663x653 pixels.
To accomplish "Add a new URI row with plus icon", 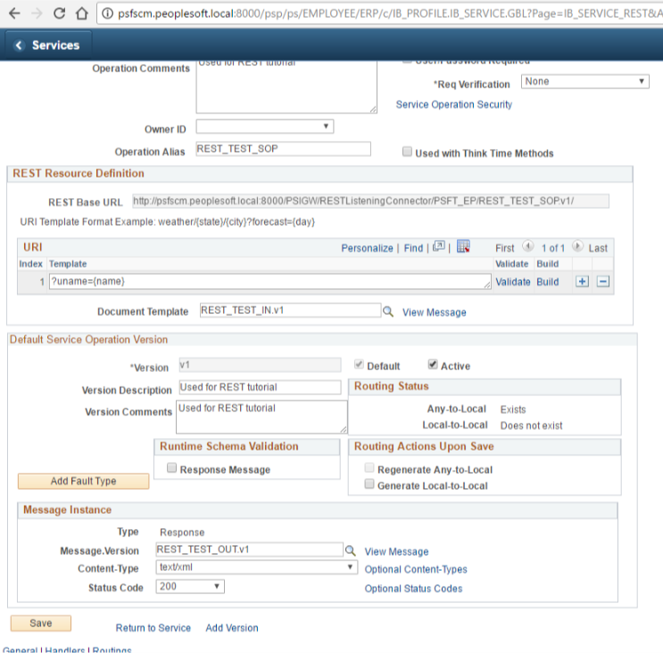I will (x=582, y=282).
